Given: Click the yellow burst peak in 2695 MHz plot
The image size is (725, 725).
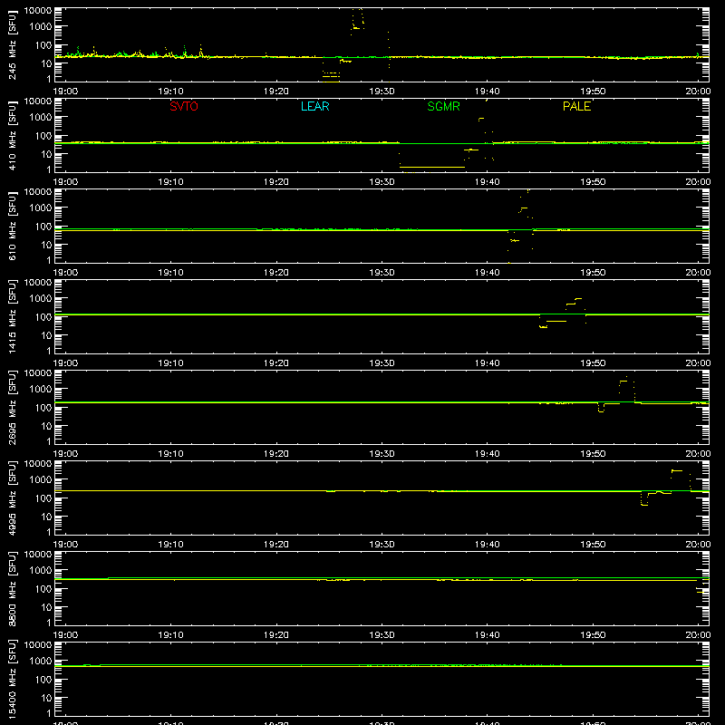Looking at the screenshot, I should coord(623,381).
